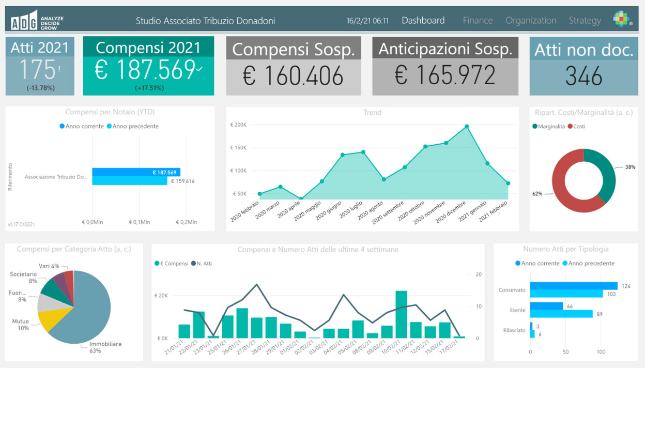The width and height of the screenshot is (645, 430).
Task: Click the checkmark indicator beside Compensi 2021 value
Action: (199, 70)
